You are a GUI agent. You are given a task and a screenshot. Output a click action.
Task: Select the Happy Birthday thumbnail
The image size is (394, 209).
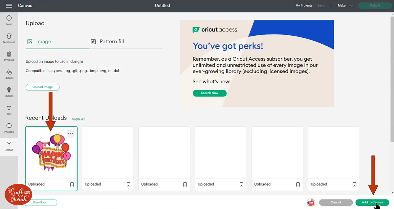pyautogui.click(x=51, y=153)
